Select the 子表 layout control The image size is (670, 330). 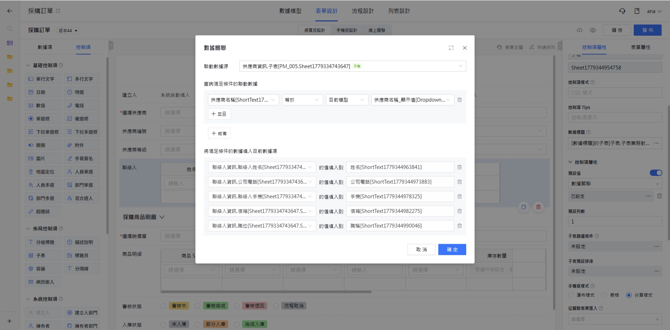coord(43,255)
